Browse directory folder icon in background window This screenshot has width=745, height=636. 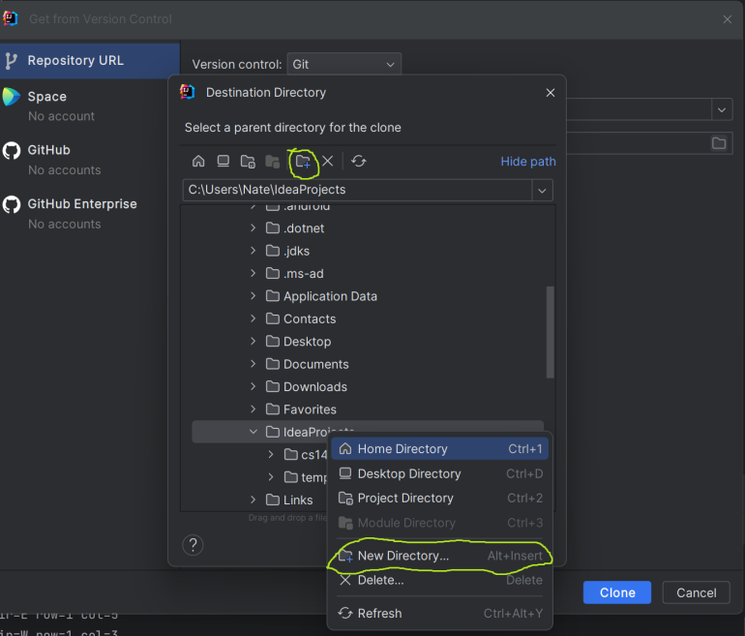718,143
